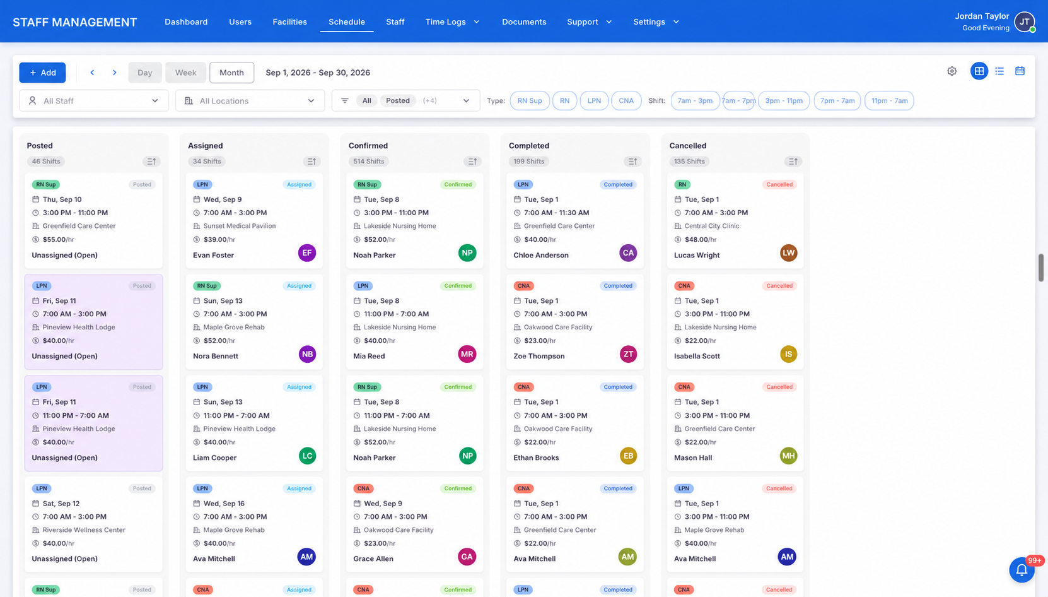The width and height of the screenshot is (1048, 597).
Task: Go to next month arrow
Action: 114,73
